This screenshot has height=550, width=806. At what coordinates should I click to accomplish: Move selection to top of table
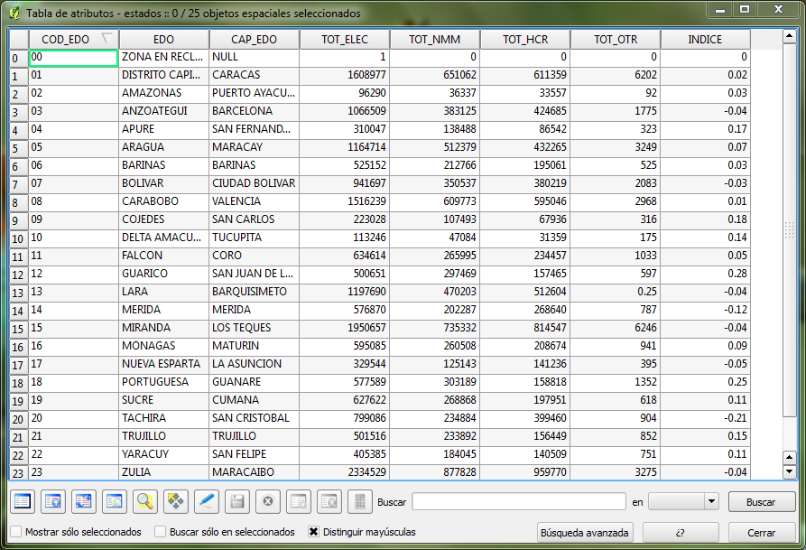pyautogui.click(x=53, y=501)
